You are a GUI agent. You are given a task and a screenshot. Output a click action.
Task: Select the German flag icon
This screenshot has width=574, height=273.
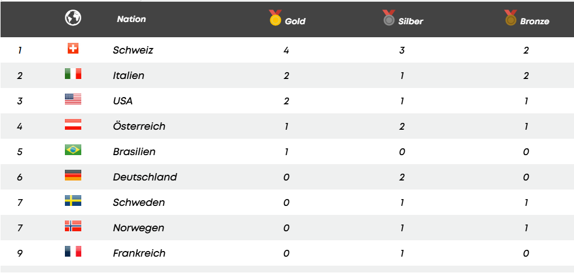point(73,175)
